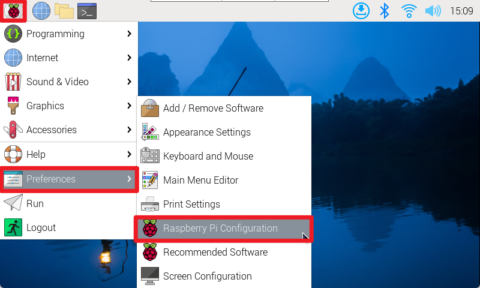Select Run from the main menu
Viewport: 480px width, 288px height.
coord(35,204)
